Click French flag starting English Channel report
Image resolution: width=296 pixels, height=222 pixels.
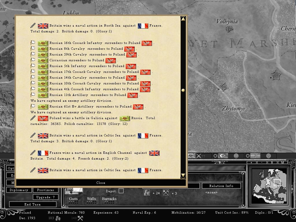(x=43, y=153)
